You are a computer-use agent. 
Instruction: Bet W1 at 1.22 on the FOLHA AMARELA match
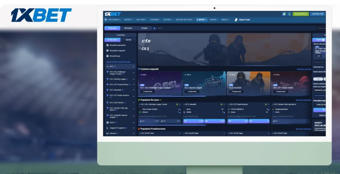point(238,121)
